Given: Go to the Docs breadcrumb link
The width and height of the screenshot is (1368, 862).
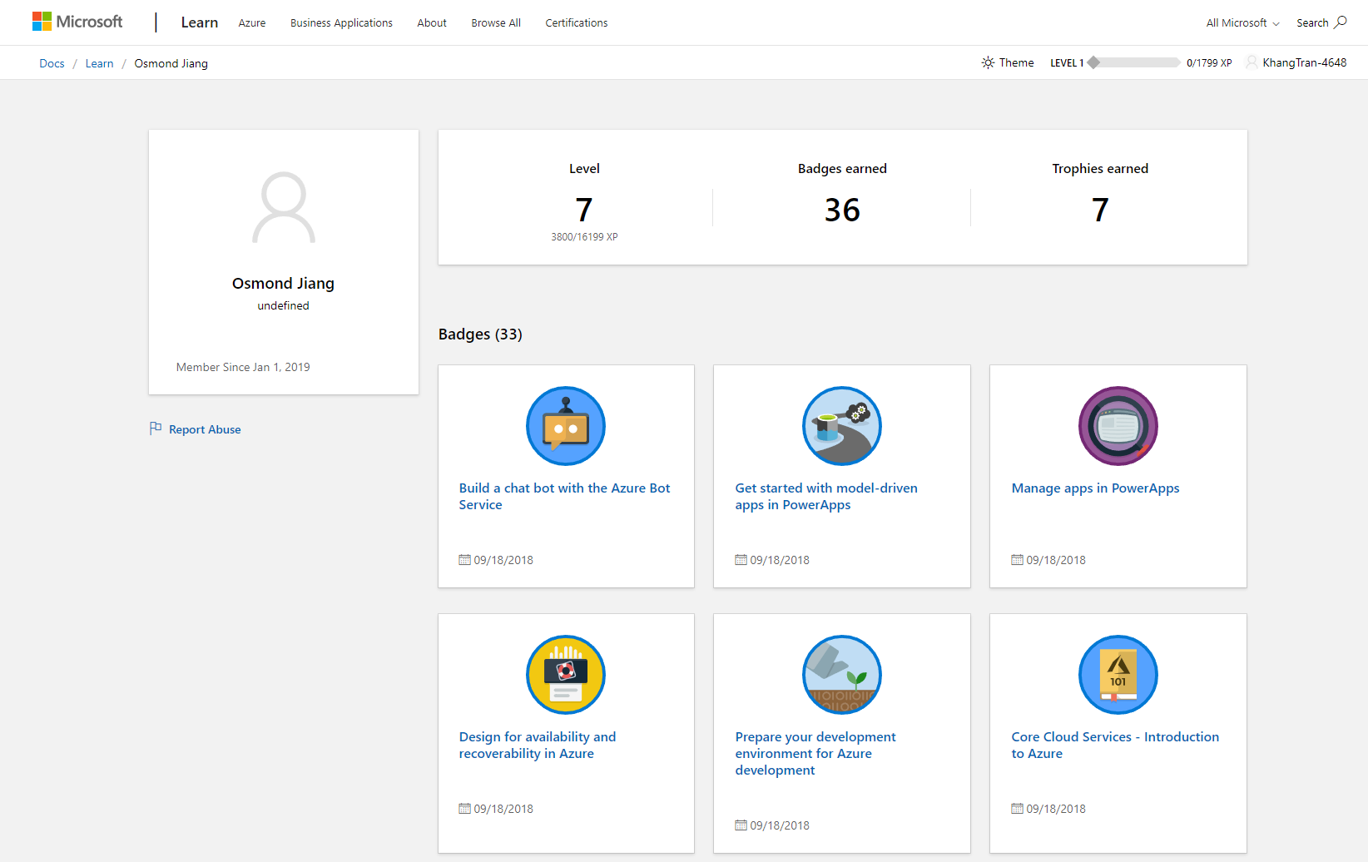Looking at the screenshot, I should pyautogui.click(x=52, y=63).
